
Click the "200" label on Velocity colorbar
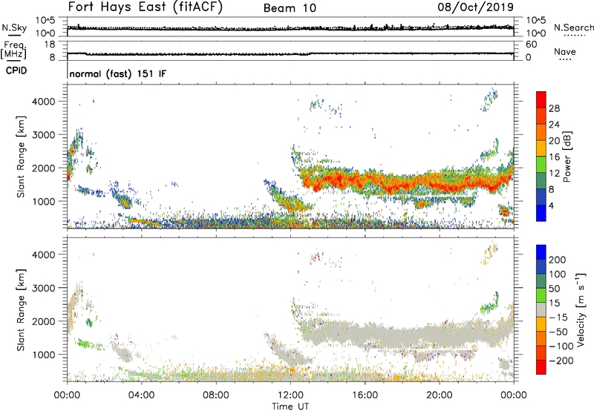[558, 260]
